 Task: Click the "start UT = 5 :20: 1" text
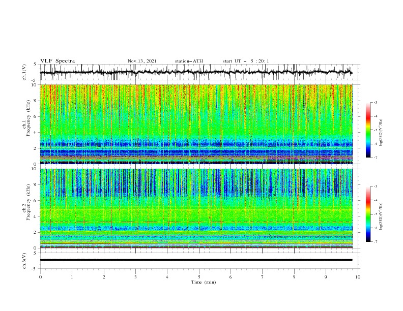click(246, 61)
